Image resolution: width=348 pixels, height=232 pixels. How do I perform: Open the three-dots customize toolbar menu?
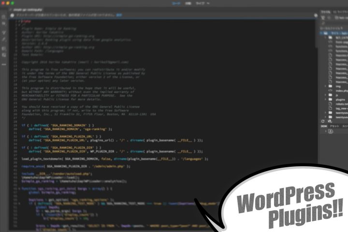point(4,64)
